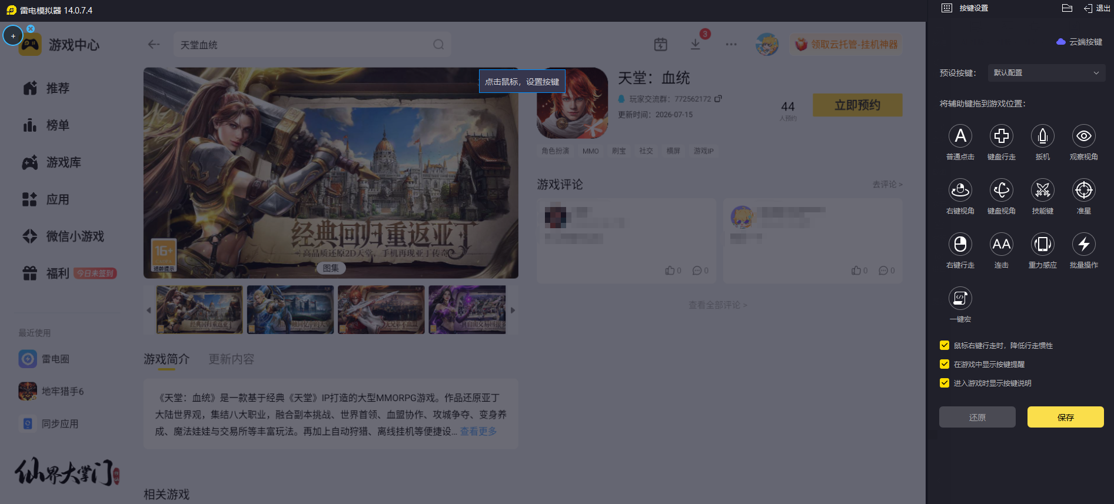Select the 观察视角 eye view icon
The image size is (1114, 504).
click(1084, 136)
